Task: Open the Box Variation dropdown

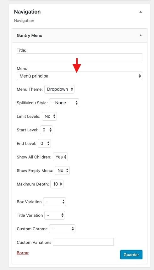Action: 55,202
